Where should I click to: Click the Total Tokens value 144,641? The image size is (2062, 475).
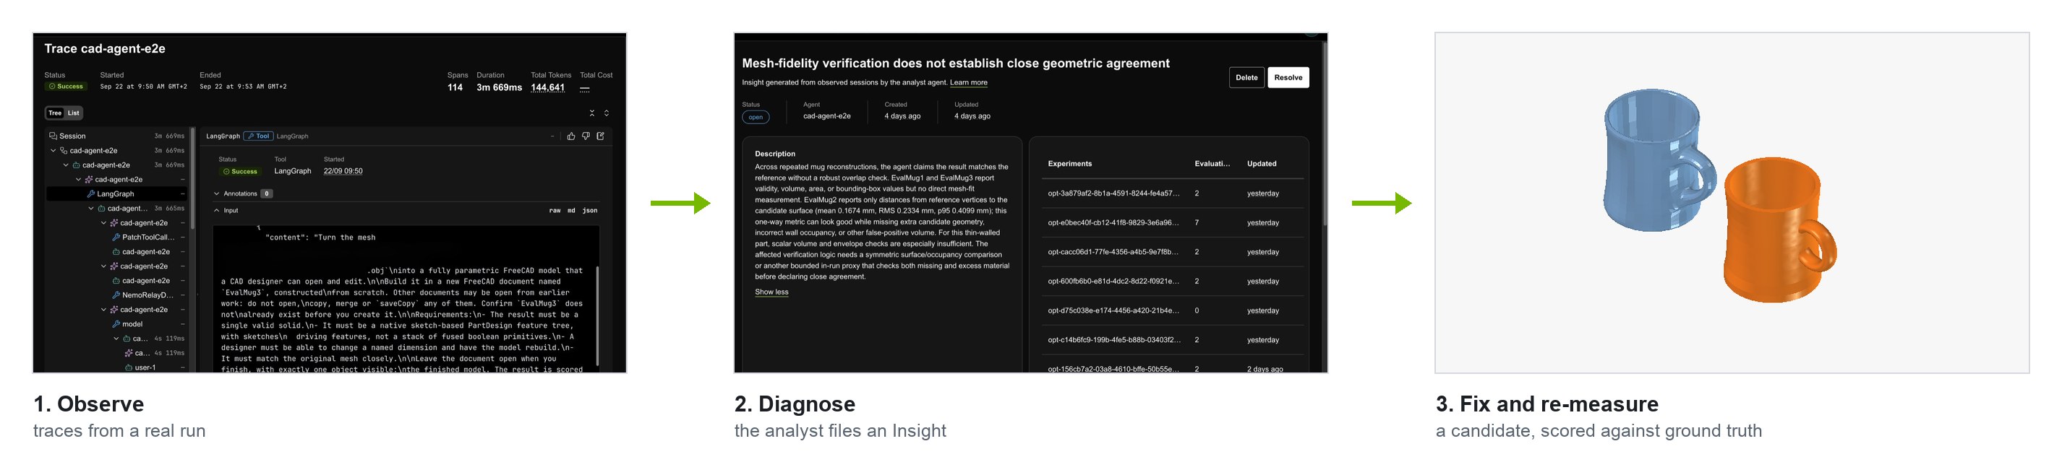click(547, 88)
